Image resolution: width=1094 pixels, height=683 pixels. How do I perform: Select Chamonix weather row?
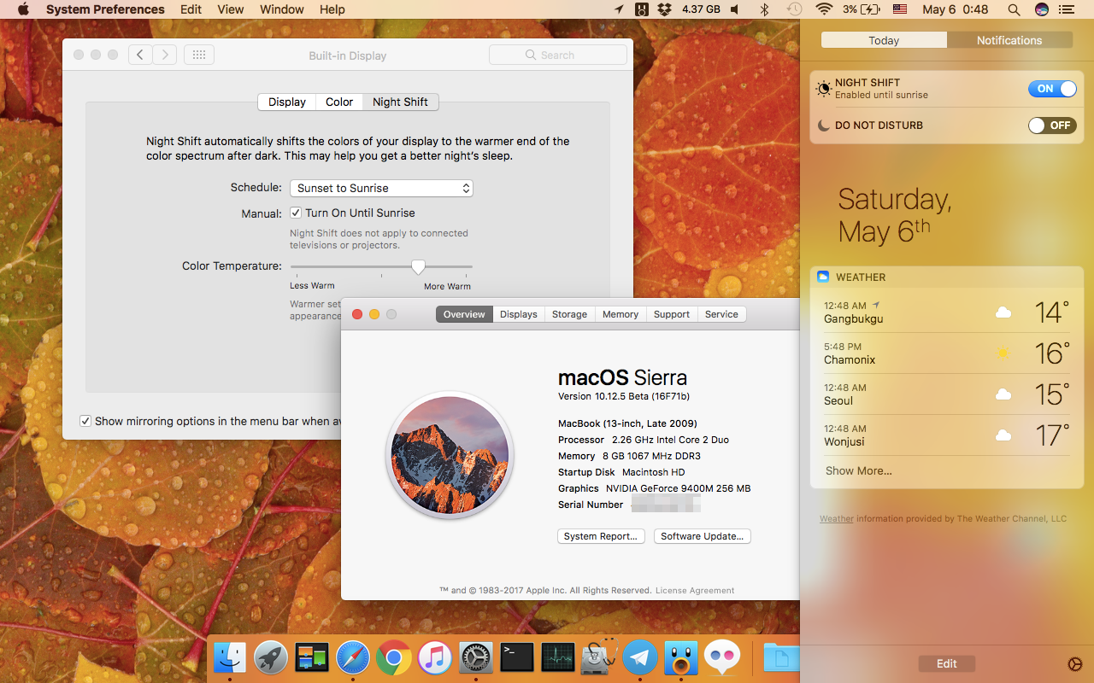click(947, 353)
